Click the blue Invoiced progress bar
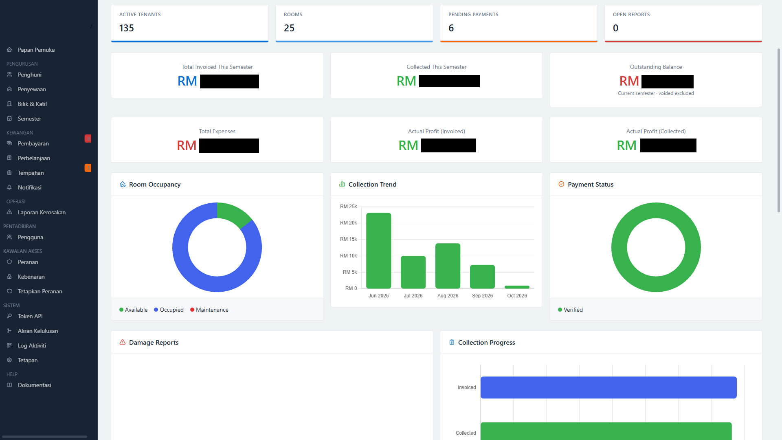This screenshot has height=440, width=782. (608, 387)
